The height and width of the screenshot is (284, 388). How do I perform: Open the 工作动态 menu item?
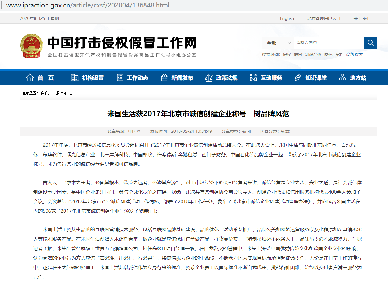click(x=137, y=78)
